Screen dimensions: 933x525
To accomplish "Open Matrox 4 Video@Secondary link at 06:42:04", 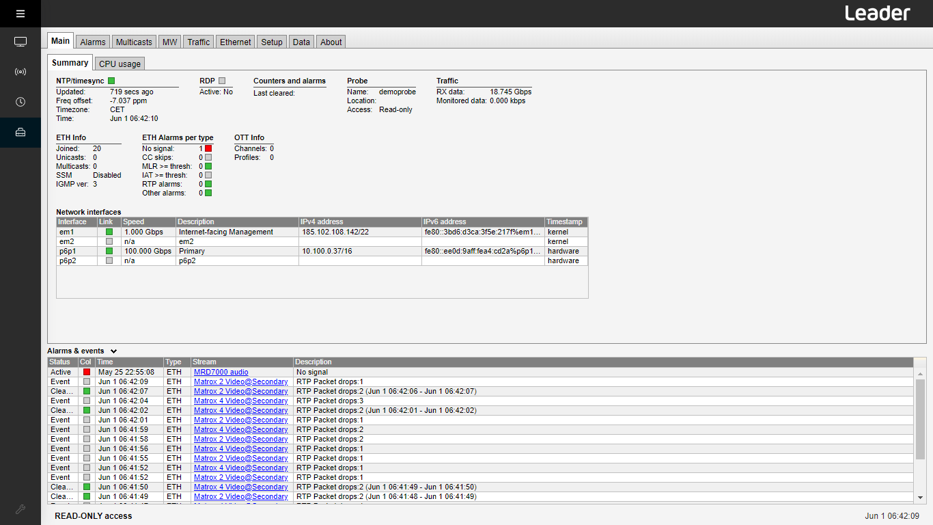I will [241, 401].
